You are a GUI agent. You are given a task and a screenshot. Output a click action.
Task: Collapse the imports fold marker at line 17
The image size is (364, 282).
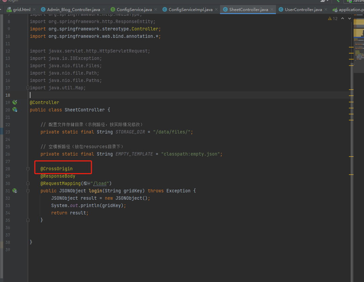(x=28, y=88)
